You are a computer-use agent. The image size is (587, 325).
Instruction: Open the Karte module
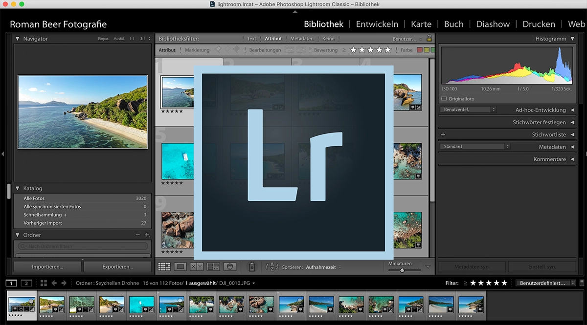[x=421, y=24]
